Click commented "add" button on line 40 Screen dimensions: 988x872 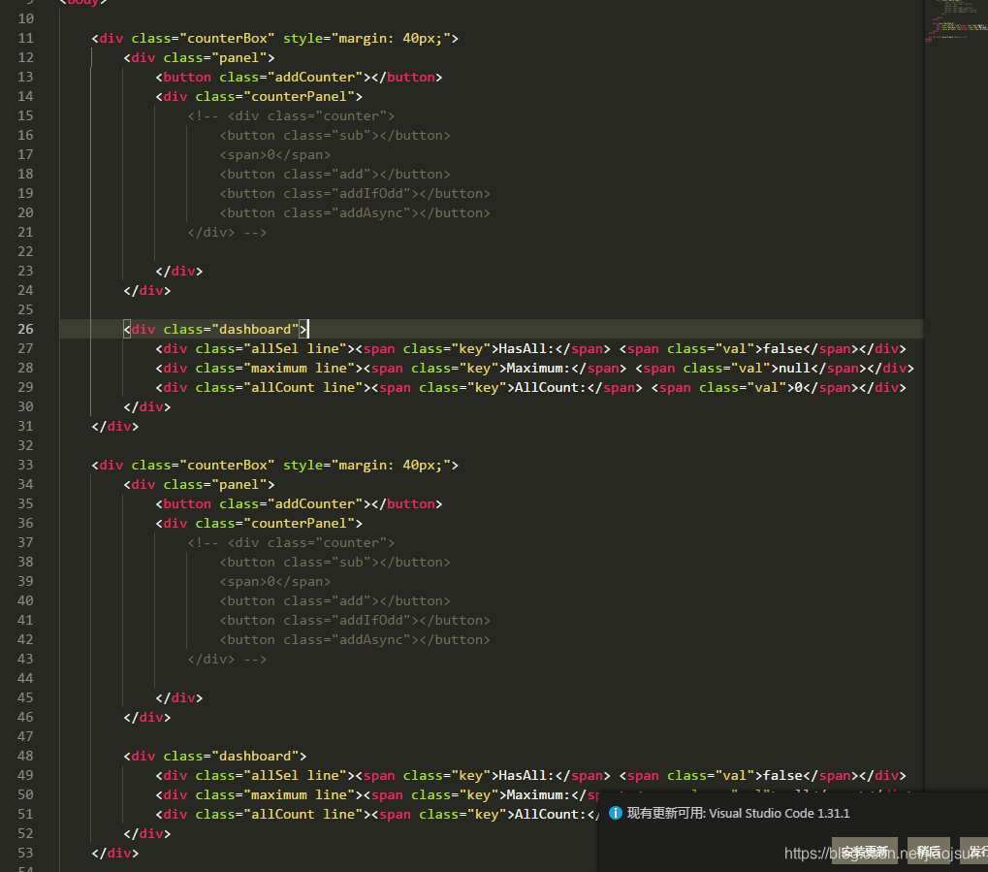coord(335,600)
